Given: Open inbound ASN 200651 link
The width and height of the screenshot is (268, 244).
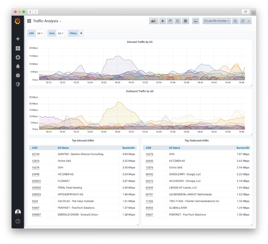Looking at the screenshot, I should point(37,181).
